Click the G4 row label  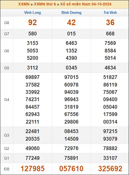[6, 100]
